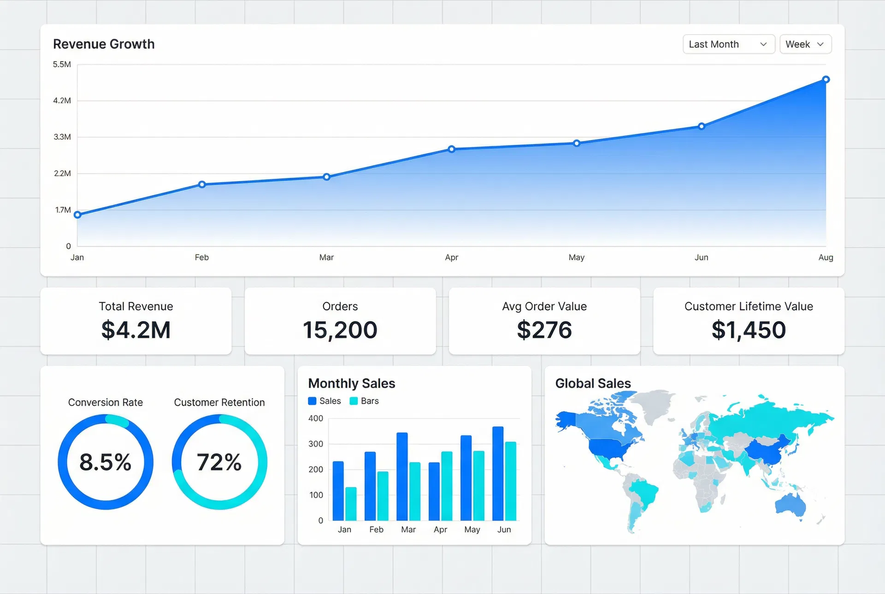The height and width of the screenshot is (594, 885).
Task: Select the August data point on Revenue Growth
Action: [x=825, y=79]
